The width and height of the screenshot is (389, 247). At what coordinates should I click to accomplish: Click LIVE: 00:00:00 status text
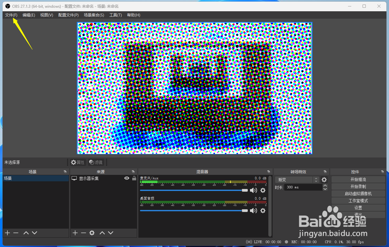coord(267,242)
